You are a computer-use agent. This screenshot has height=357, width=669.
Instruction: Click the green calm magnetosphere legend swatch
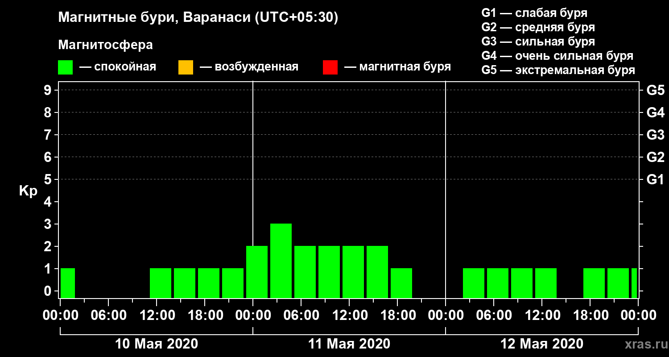pos(65,67)
